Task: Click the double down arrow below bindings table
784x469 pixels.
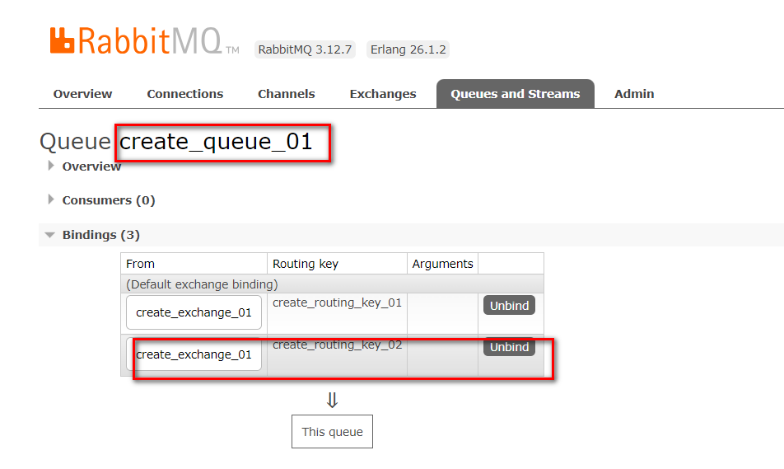Action: coord(332,401)
